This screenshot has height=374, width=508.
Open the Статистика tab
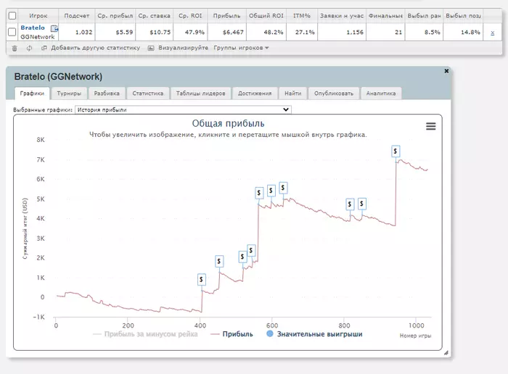coord(148,93)
